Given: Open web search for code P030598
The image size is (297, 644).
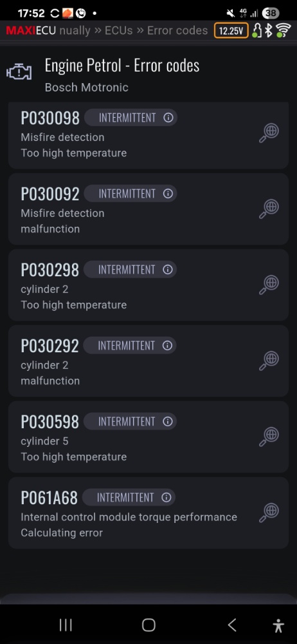Looking at the screenshot, I should [269, 437].
